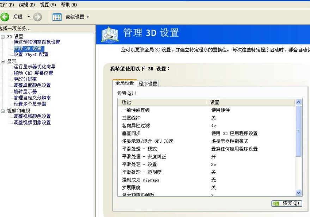The width and height of the screenshot is (310, 217).
Task: Click the 高级设置 toolbar label
Action: 75,17
